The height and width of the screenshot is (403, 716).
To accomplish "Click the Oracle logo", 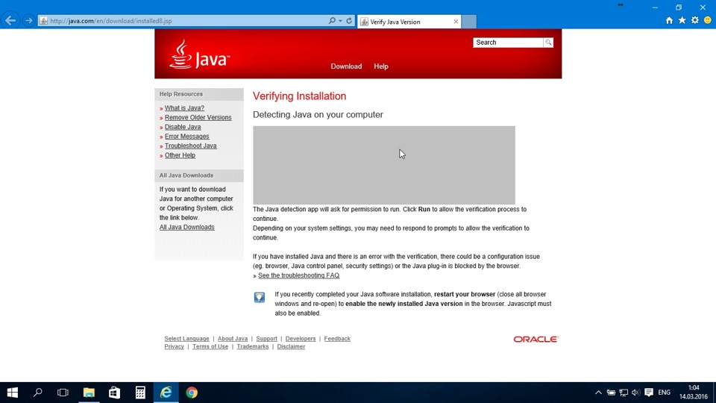I will pos(536,339).
